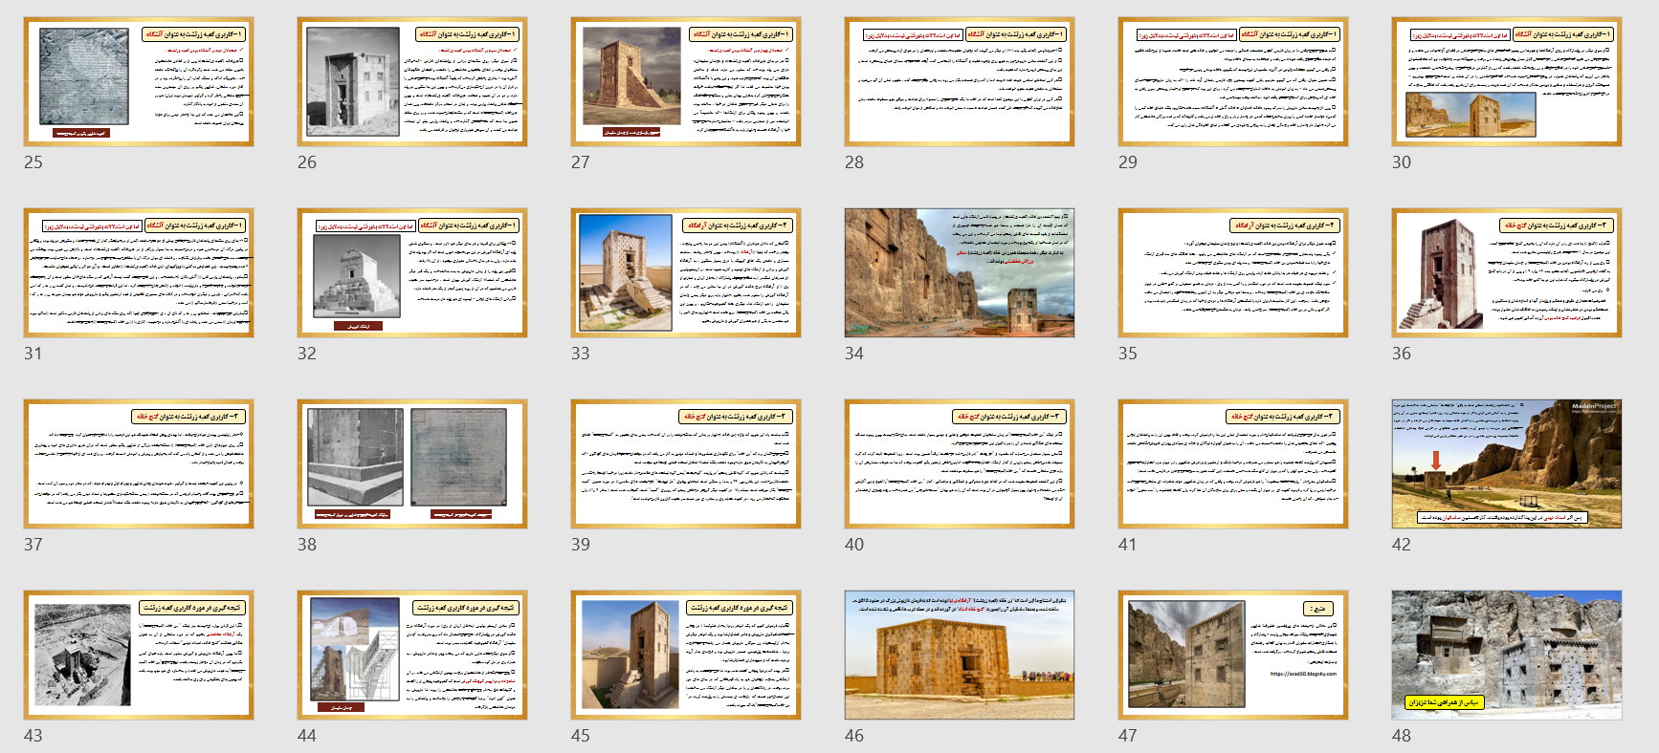Select final slide 48 with yellow caption
This screenshot has height=753, width=1659.
pos(1507,656)
